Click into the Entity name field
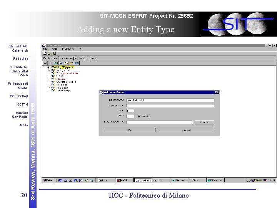277x208 pixels. point(170,100)
